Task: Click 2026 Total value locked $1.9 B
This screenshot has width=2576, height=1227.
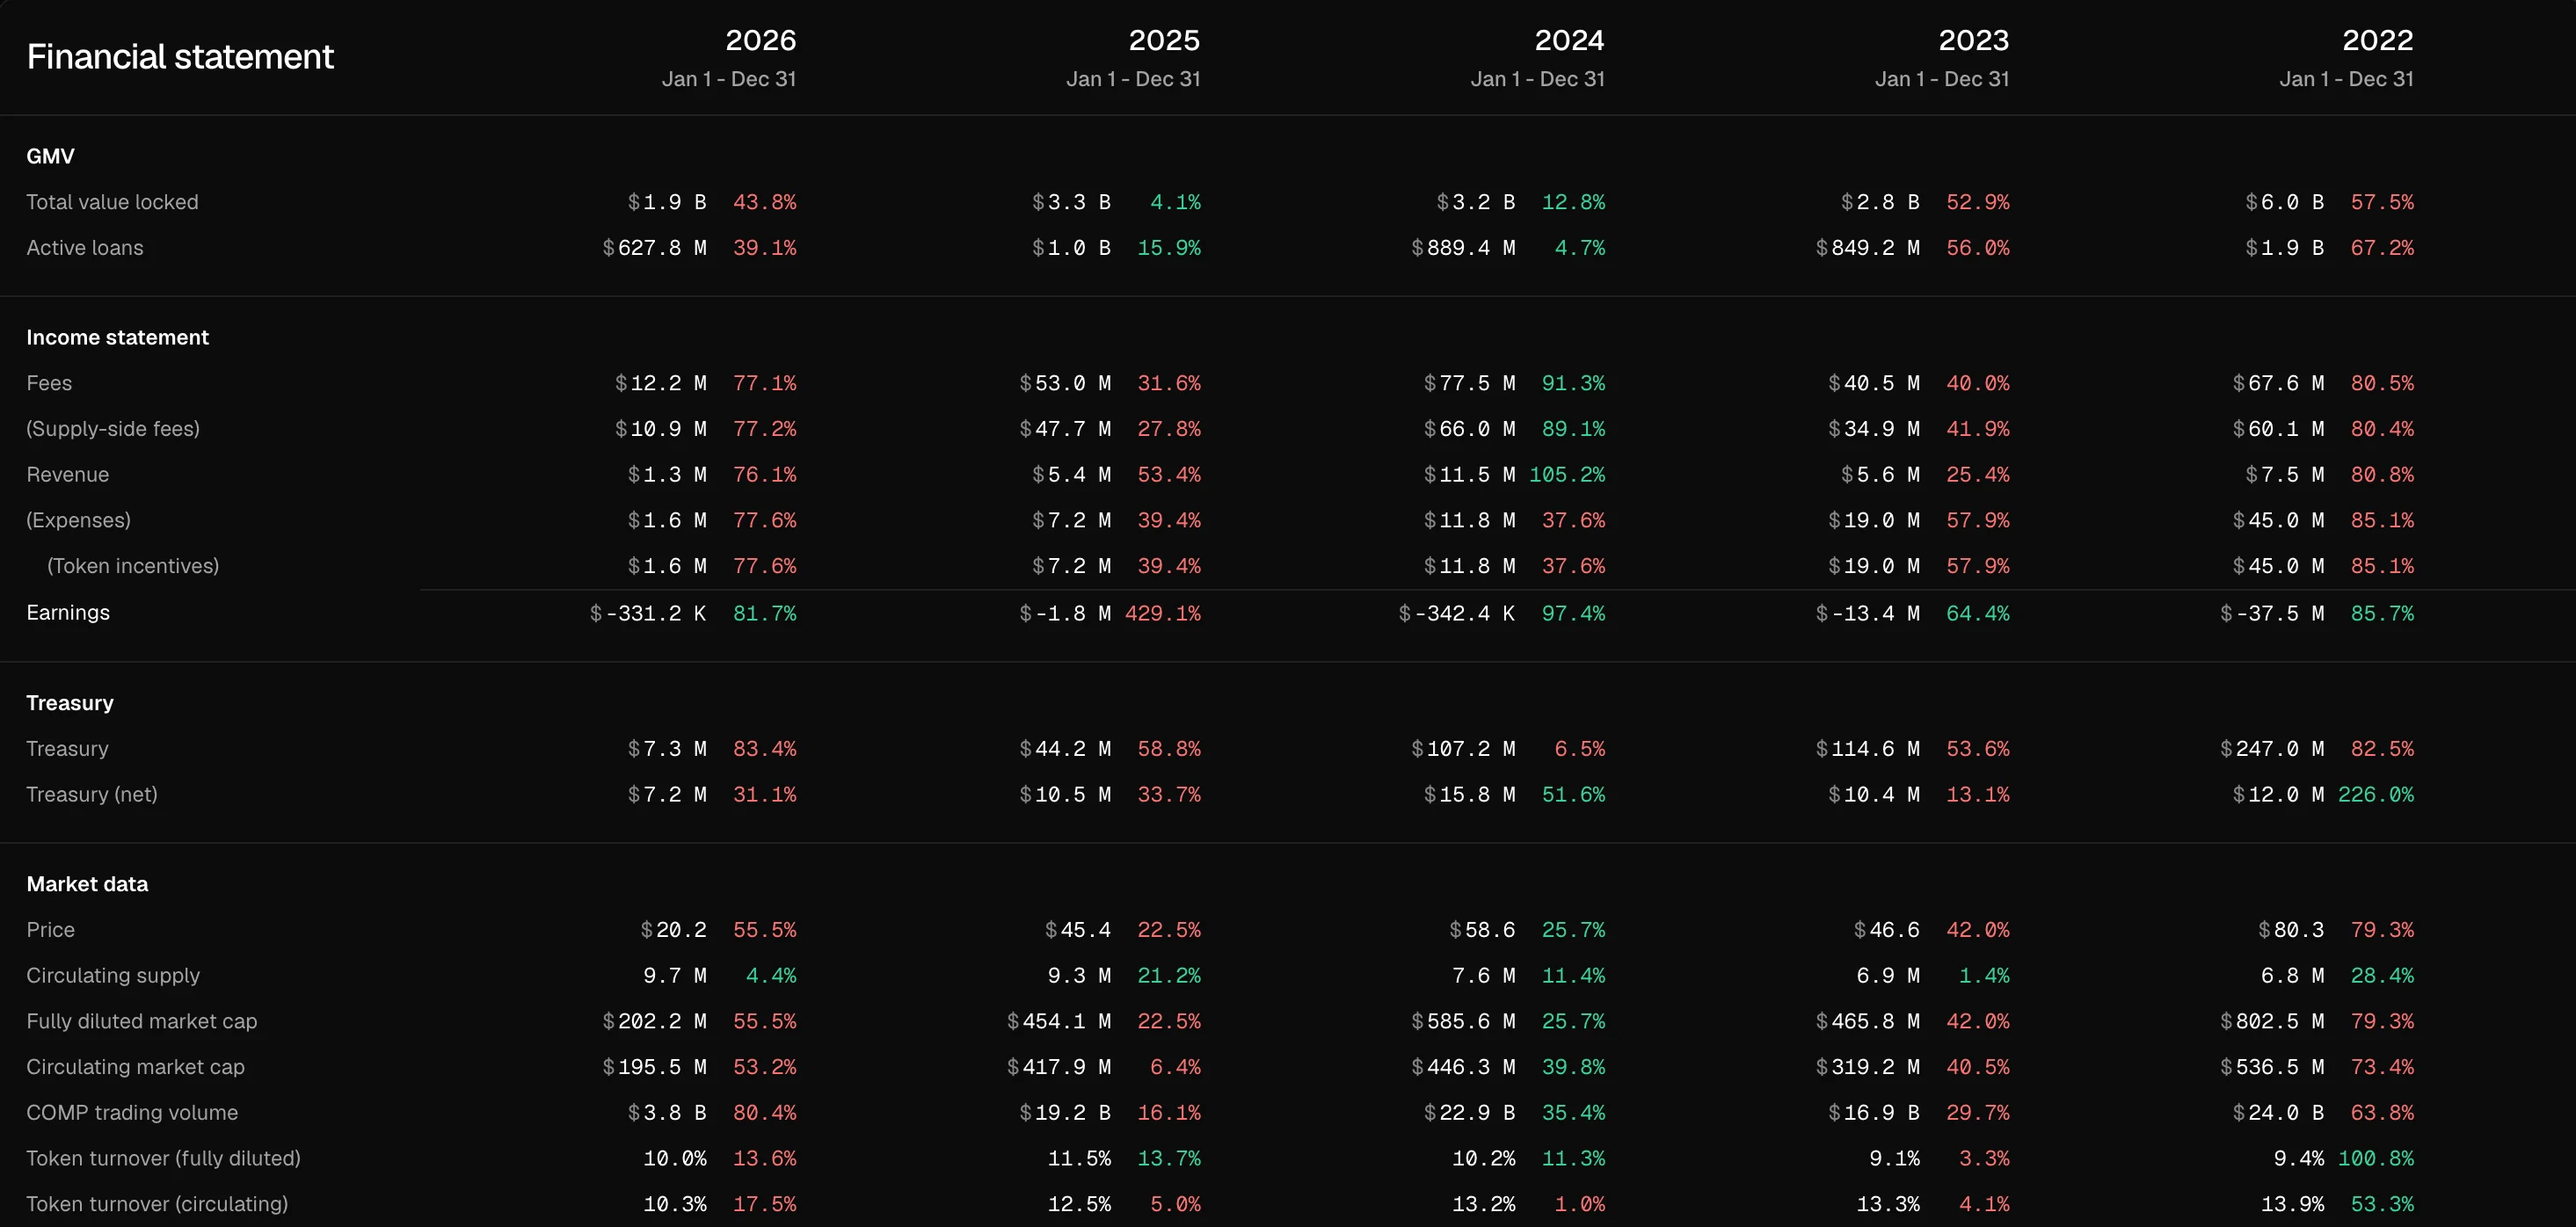Action: click(667, 202)
